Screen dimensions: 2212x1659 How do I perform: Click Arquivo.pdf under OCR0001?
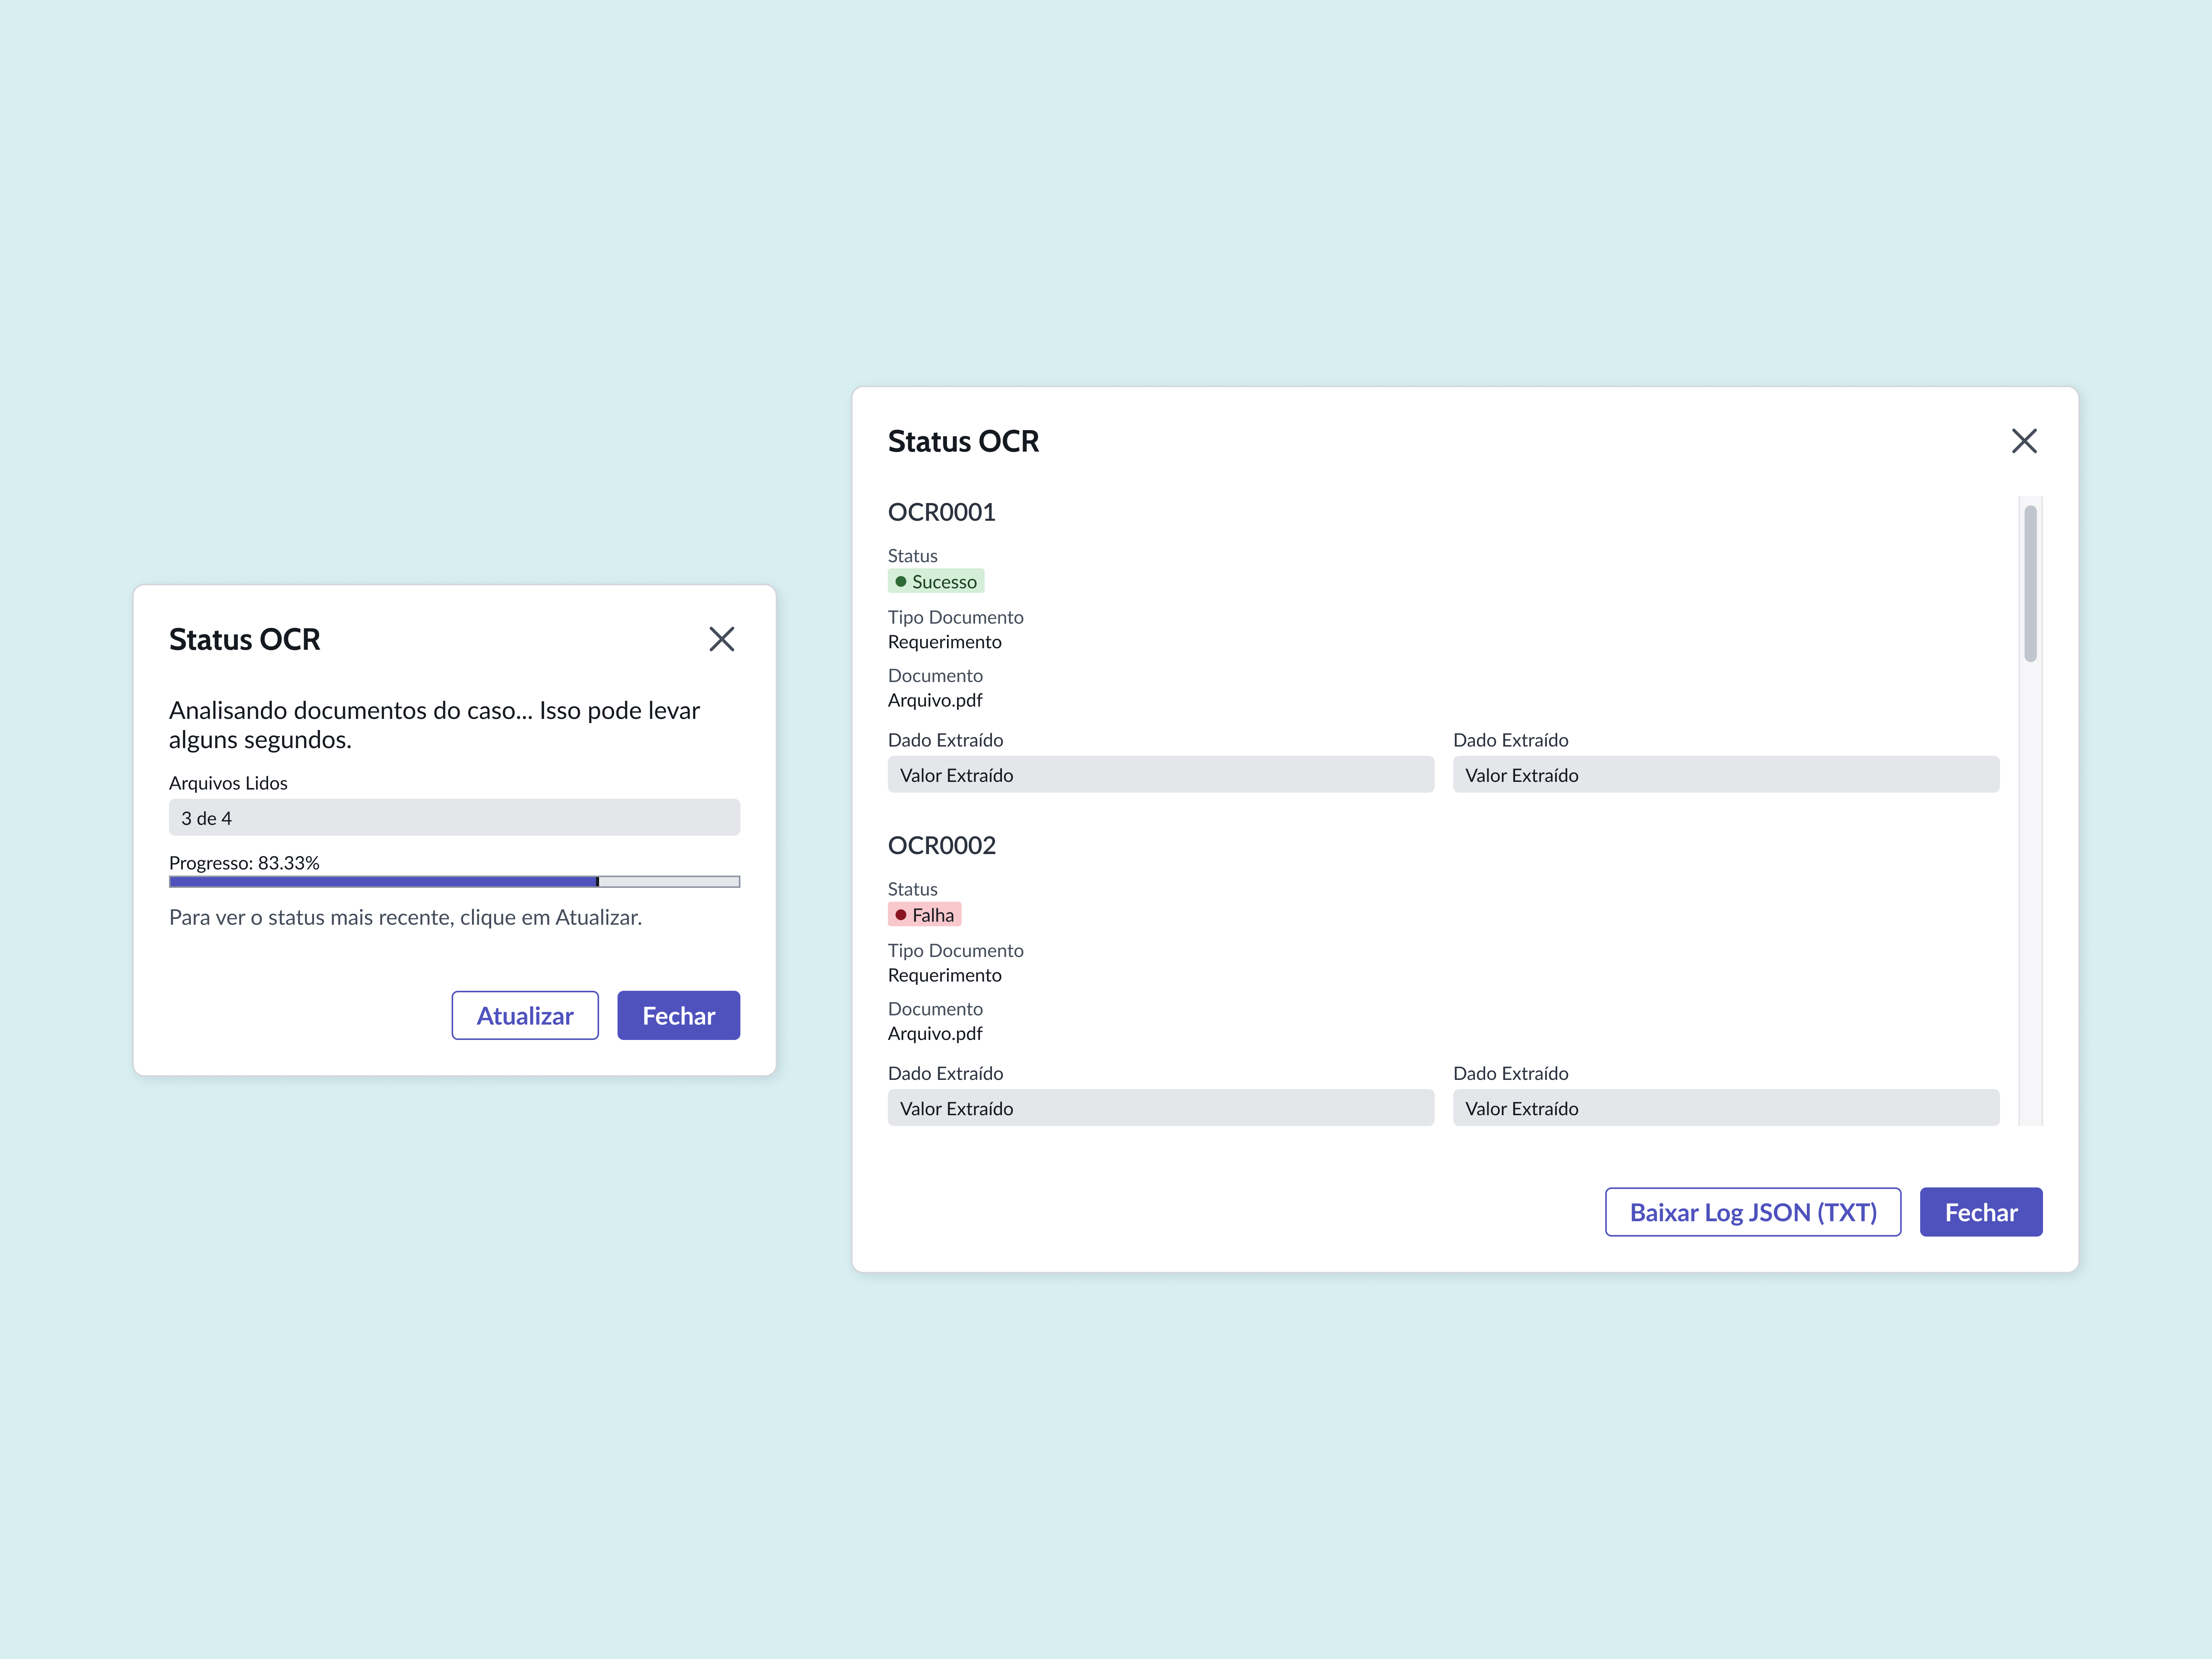point(935,700)
